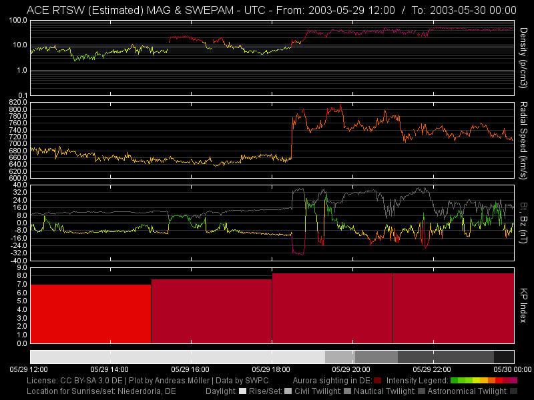This screenshot has width=534, height=400.
Task: Select the 'KP Index' axis label
Action: pyautogui.click(x=523, y=305)
